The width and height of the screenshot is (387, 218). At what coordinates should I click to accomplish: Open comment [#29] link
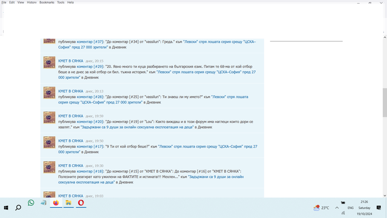[x=90, y=67]
